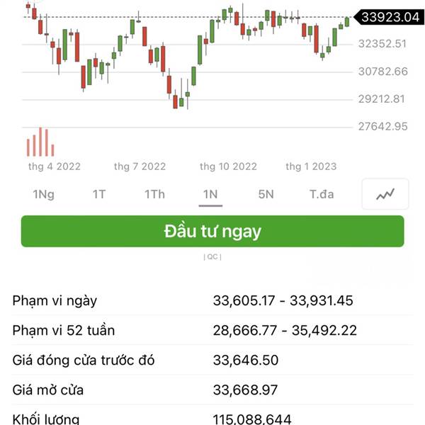Click the QC ad label
The width and height of the screenshot is (425, 425).
(212, 256)
